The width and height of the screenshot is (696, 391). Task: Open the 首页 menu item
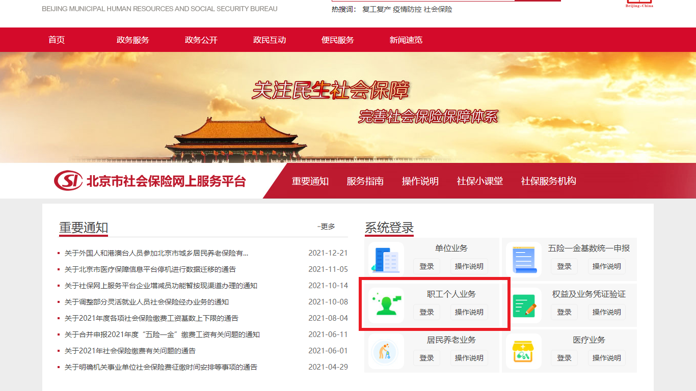pyautogui.click(x=57, y=40)
